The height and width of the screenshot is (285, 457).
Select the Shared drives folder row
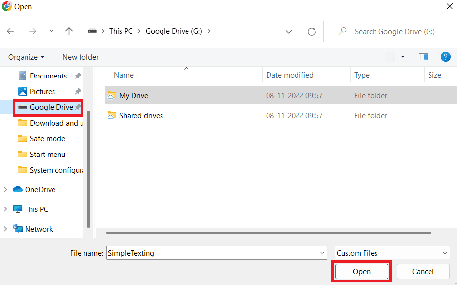click(280, 116)
